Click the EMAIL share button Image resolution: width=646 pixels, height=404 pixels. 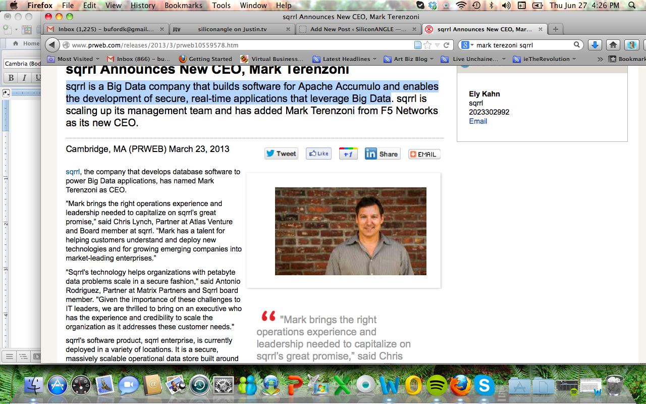(x=424, y=154)
